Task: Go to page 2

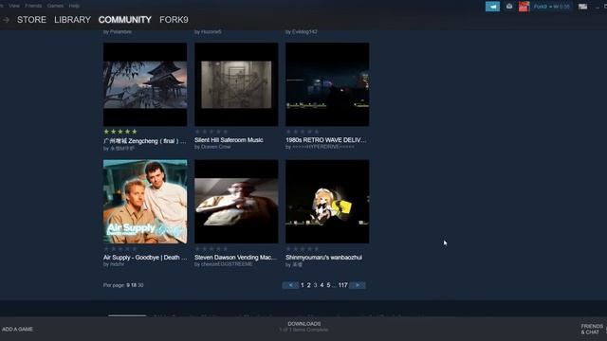Action: 308,285
